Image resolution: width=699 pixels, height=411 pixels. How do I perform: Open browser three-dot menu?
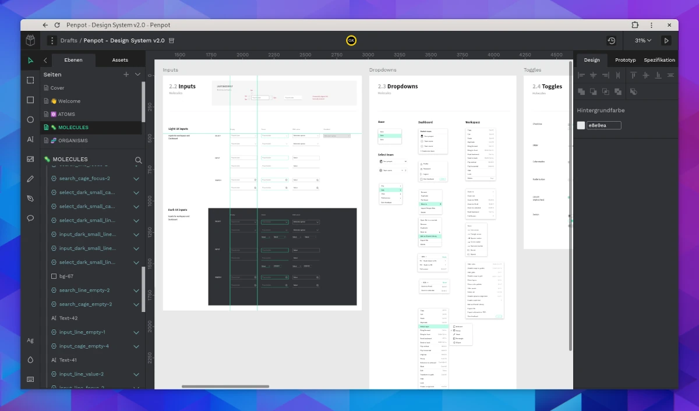coord(650,25)
